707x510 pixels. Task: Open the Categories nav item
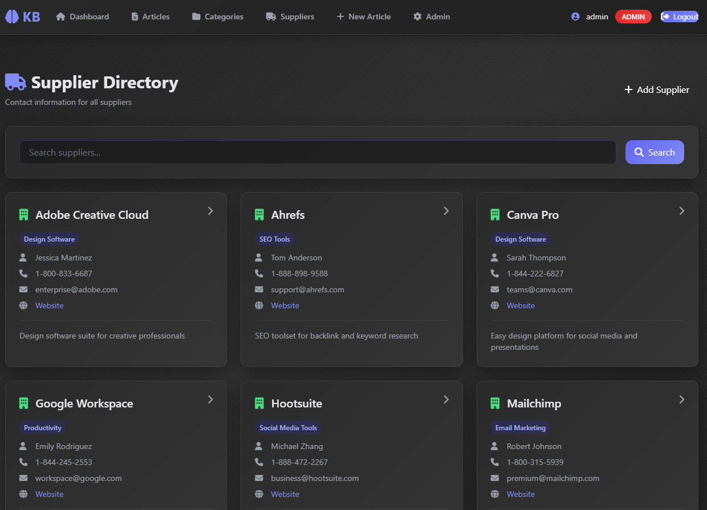pyautogui.click(x=218, y=17)
